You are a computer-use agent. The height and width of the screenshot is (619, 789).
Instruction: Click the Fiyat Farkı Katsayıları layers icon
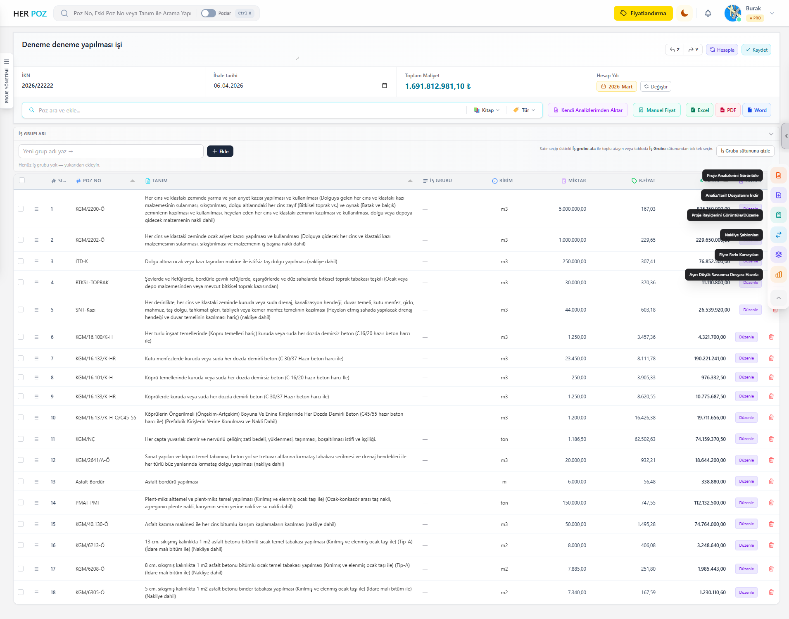click(x=778, y=255)
